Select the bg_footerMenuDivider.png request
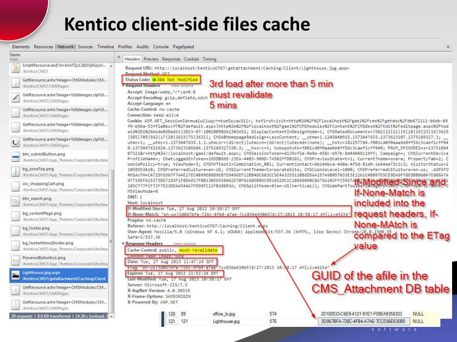 (x=59, y=246)
